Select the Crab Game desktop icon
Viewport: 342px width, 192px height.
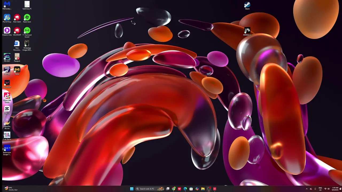pos(7,136)
